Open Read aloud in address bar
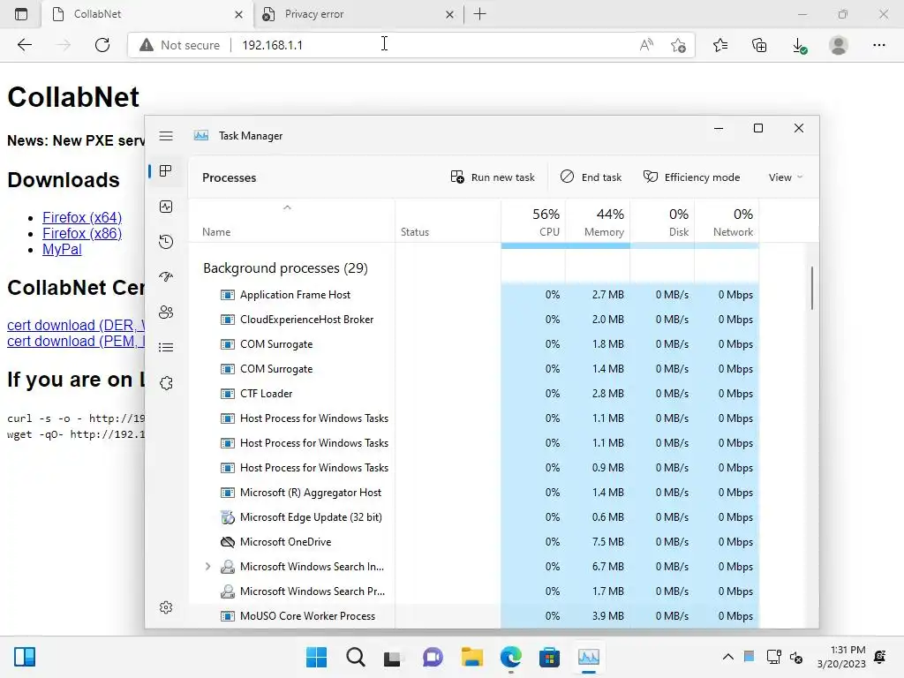 click(647, 45)
